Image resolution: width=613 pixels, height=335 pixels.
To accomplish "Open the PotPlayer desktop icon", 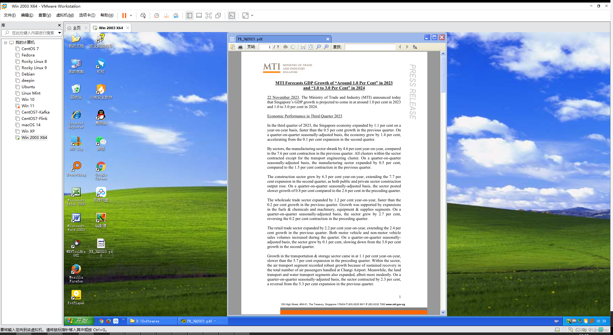I will coord(76,297).
